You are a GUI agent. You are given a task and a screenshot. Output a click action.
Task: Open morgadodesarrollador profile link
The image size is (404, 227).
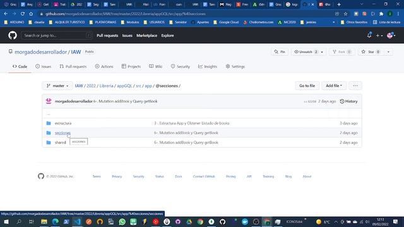click(x=40, y=52)
